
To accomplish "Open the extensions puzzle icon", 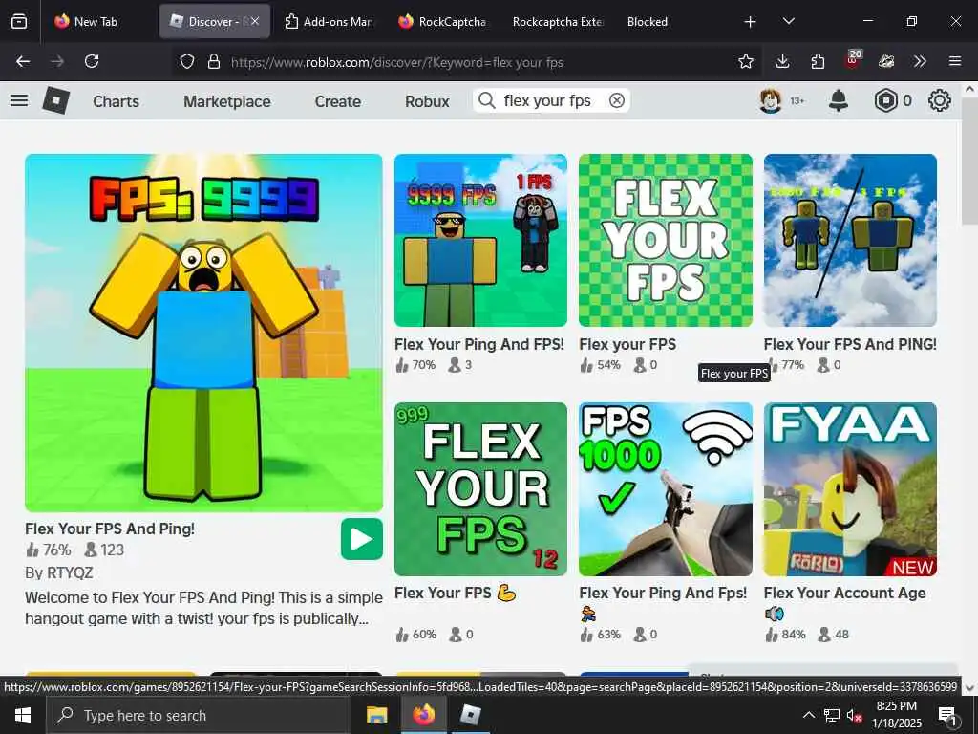I will [818, 61].
